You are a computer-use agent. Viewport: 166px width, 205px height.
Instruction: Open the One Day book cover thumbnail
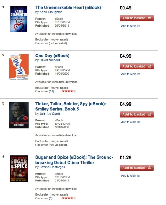pos(19,67)
